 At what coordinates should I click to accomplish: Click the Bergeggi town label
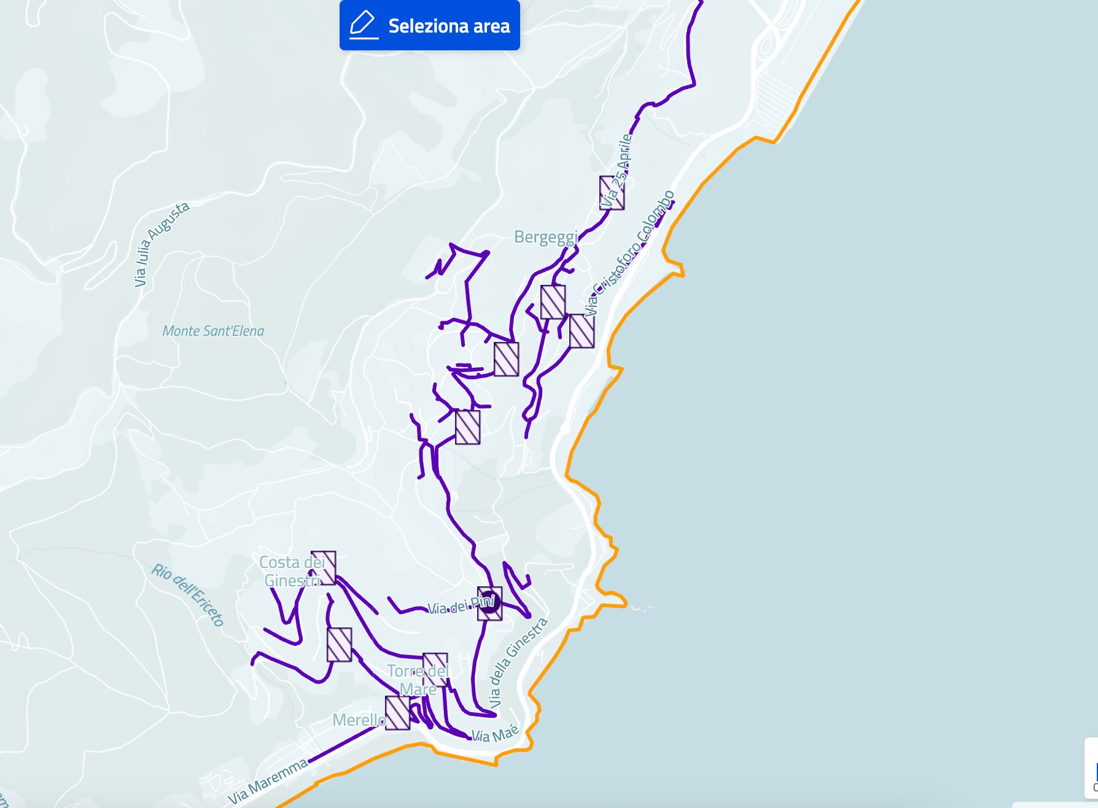point(546,237)
